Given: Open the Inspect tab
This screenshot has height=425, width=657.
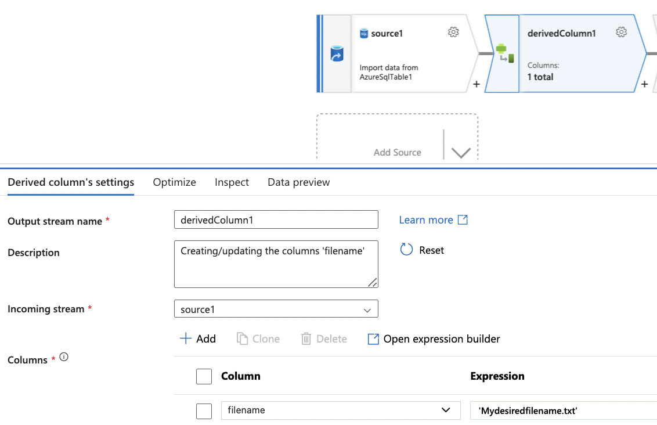Looking at the screenshot, I should (232, 182).
